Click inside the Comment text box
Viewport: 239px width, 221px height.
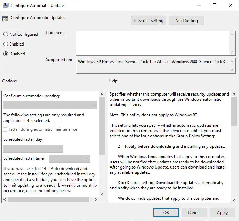pyautogui.click(x=153, y=43)
